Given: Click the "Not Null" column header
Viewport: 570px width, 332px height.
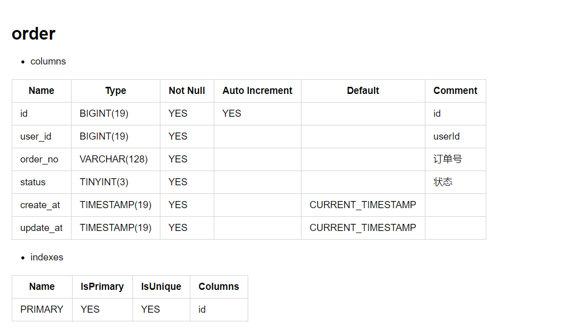Looking at the screenshot, I should click(x=187, y=91).
